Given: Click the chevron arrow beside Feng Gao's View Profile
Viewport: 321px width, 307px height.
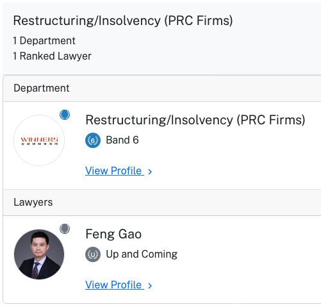Looking at the screenshot, I should pos(150,286).
